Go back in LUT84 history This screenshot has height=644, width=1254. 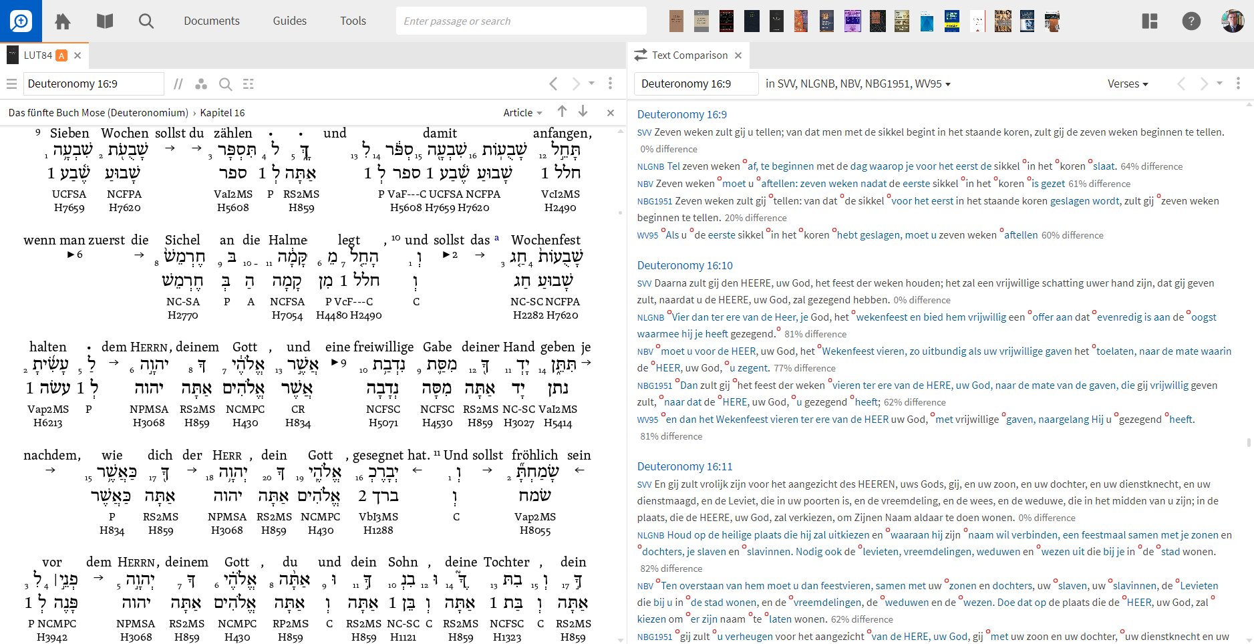553,84
